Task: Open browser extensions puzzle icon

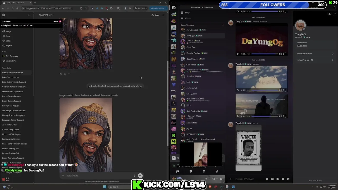Action: click(x=111, y=8)
